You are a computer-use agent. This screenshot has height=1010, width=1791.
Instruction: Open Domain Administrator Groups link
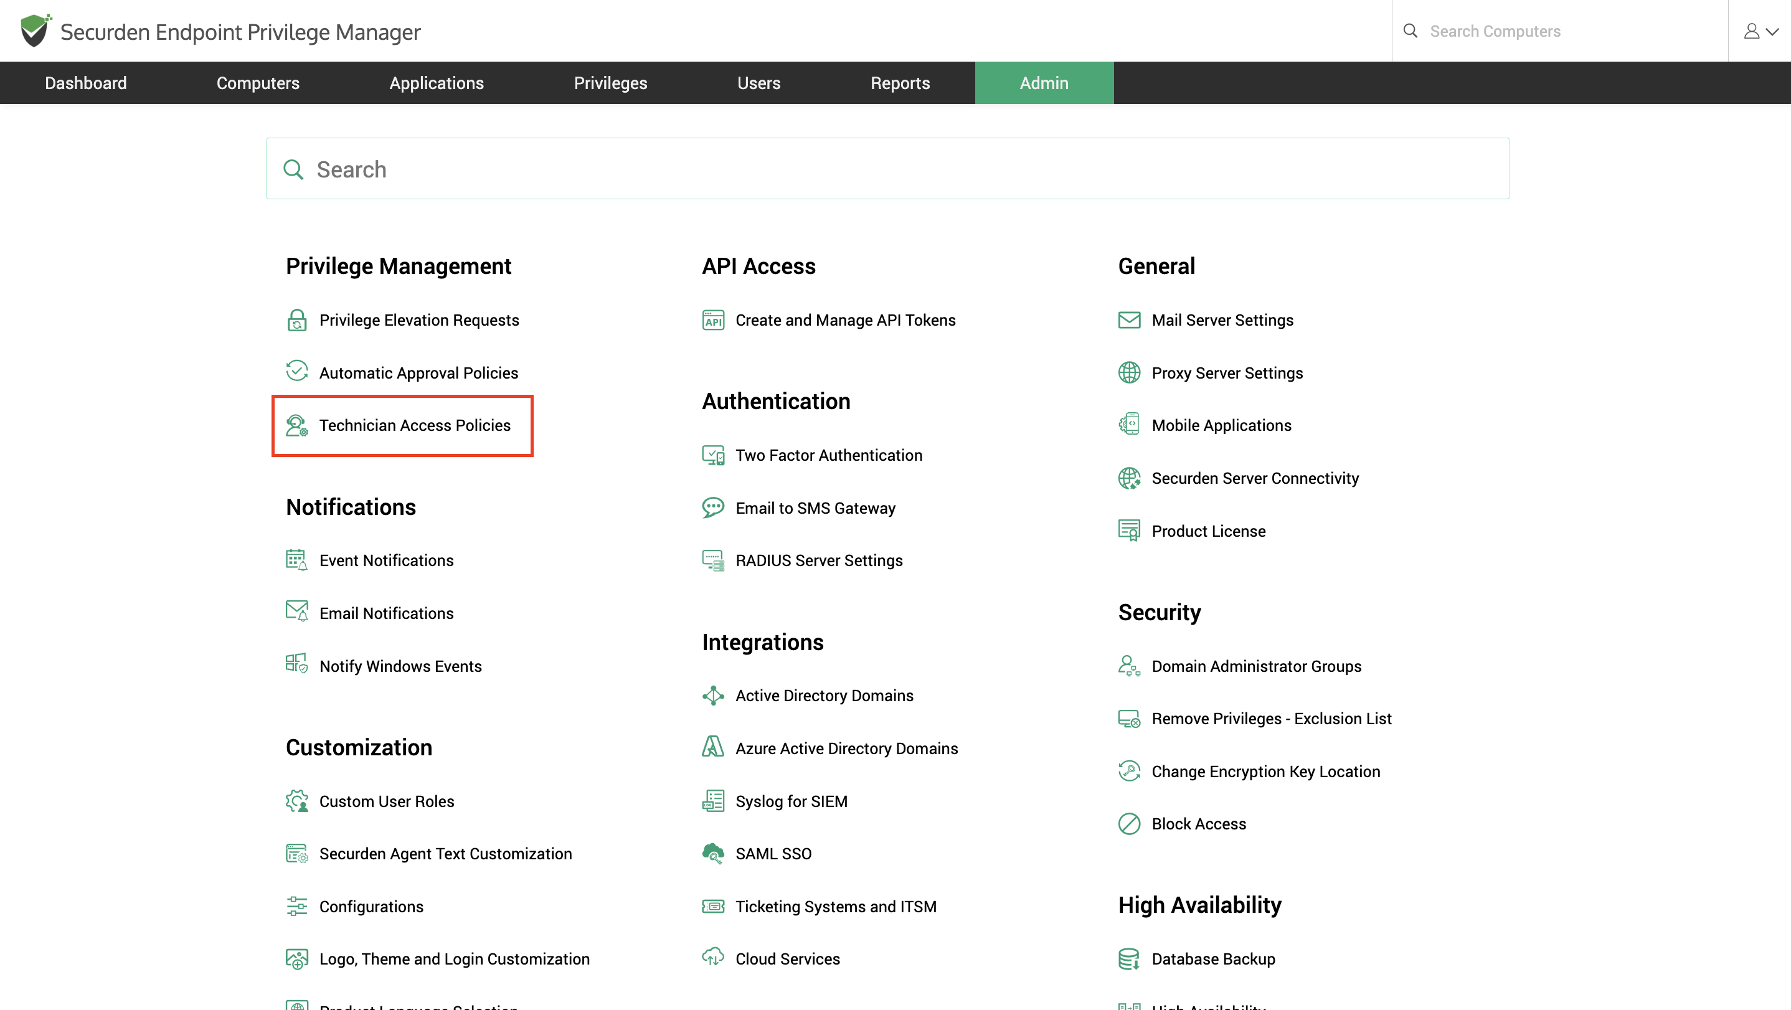point(1256,666)
